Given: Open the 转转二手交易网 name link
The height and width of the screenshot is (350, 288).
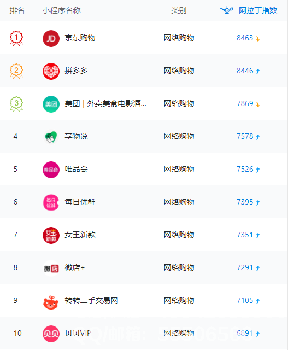Looking at the screenshot, I should (91, 300).
